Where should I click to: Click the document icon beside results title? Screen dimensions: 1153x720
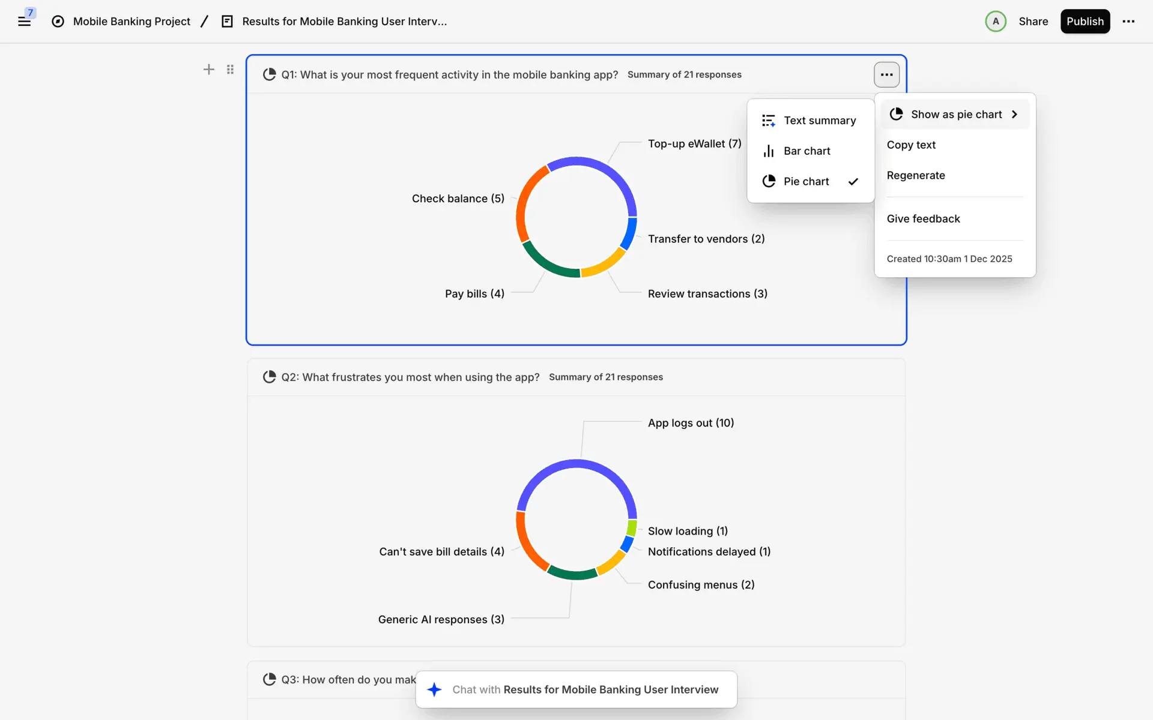[x=227, y=22]
